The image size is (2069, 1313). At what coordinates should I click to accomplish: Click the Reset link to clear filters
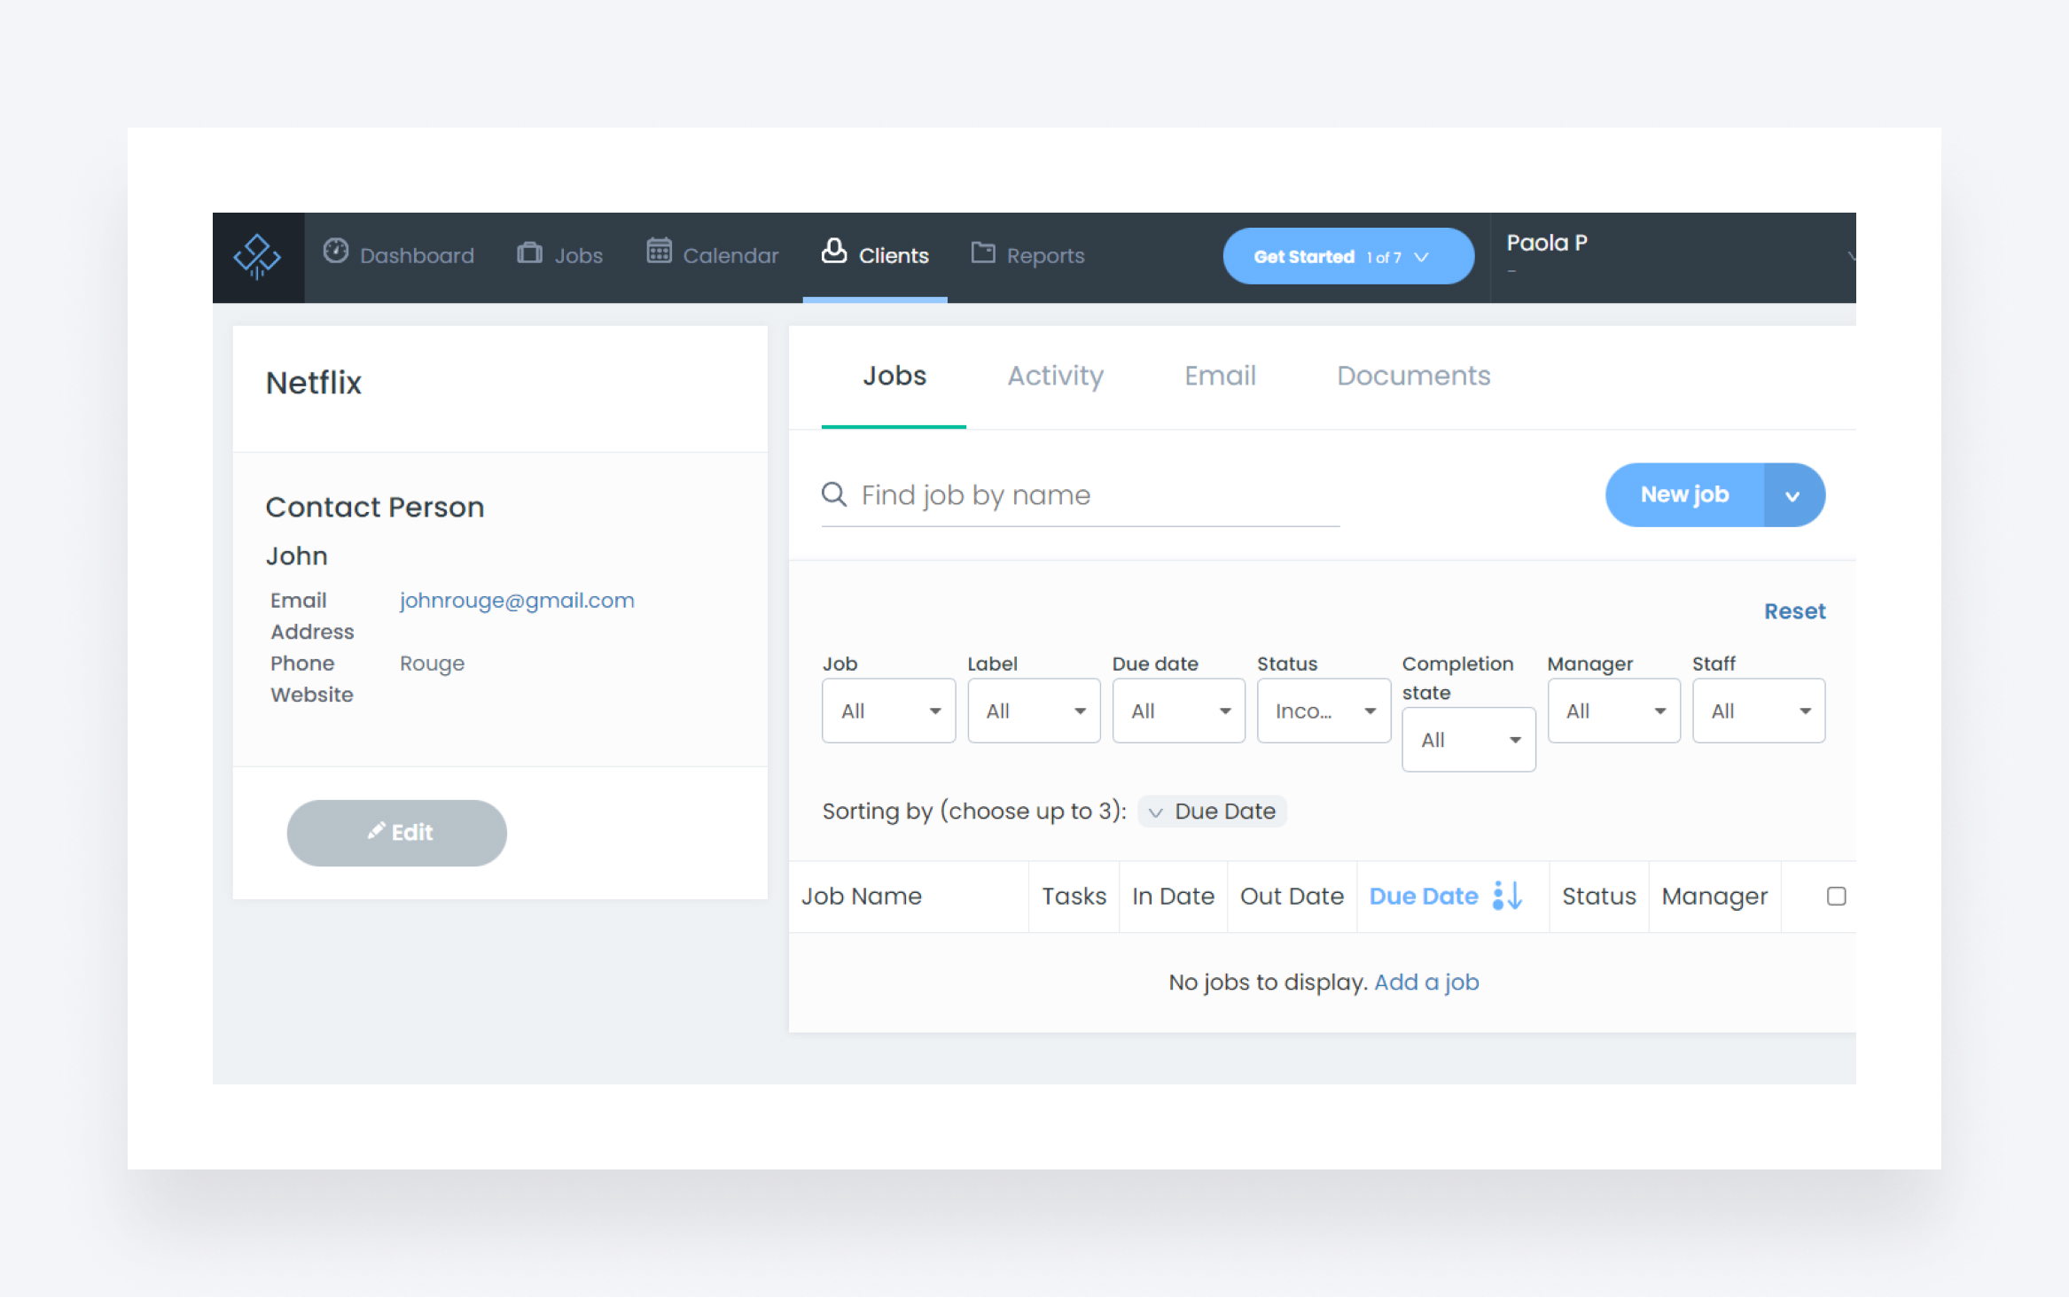[x=1794, y=610]
